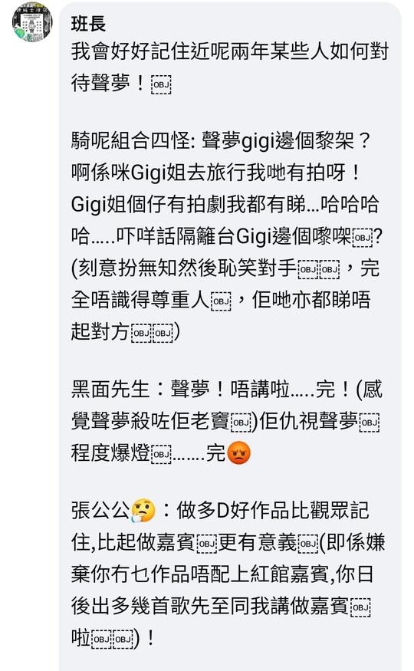Click the OBJ placeholder after 老竇
Viewport: 414px width, 671px height.
[242, 422]
